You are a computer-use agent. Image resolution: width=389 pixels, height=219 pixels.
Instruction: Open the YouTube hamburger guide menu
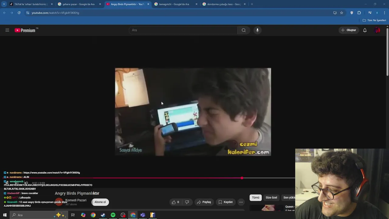pyautogui.click(x=7, y=30)
